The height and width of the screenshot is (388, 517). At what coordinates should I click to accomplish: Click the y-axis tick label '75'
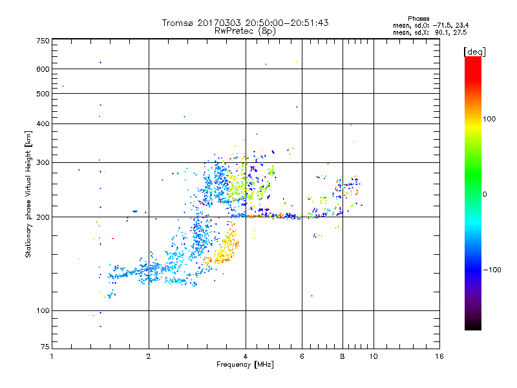[45, 347]
